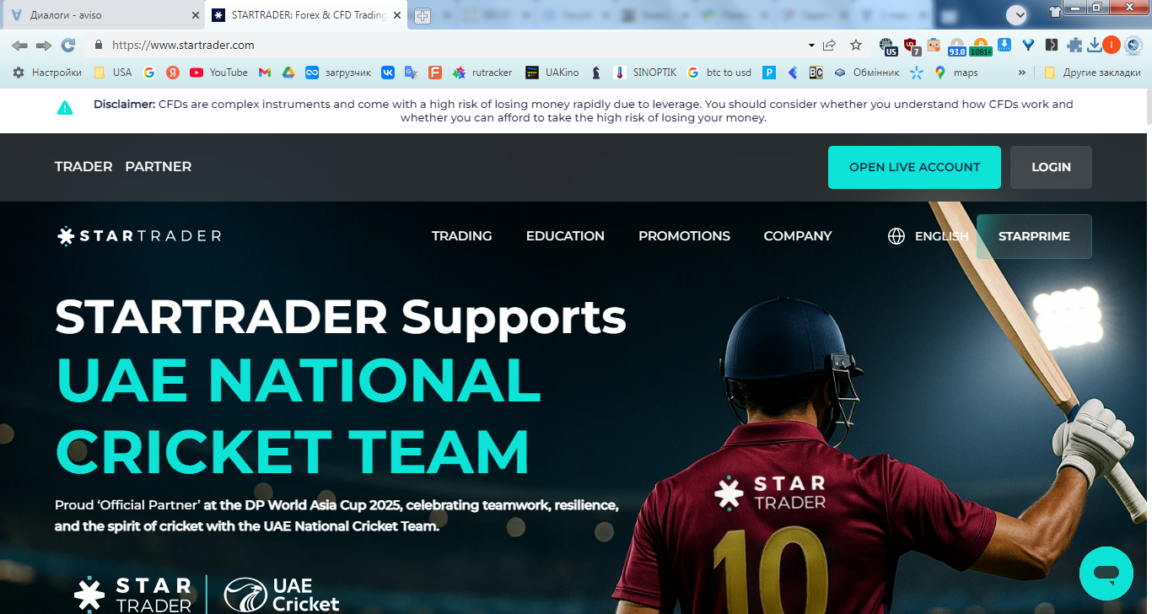This screenshot has height=614, width=1152.
Task: Open the btc to usd bookmark
Action: pyautogui.click(x=719, y=73)
